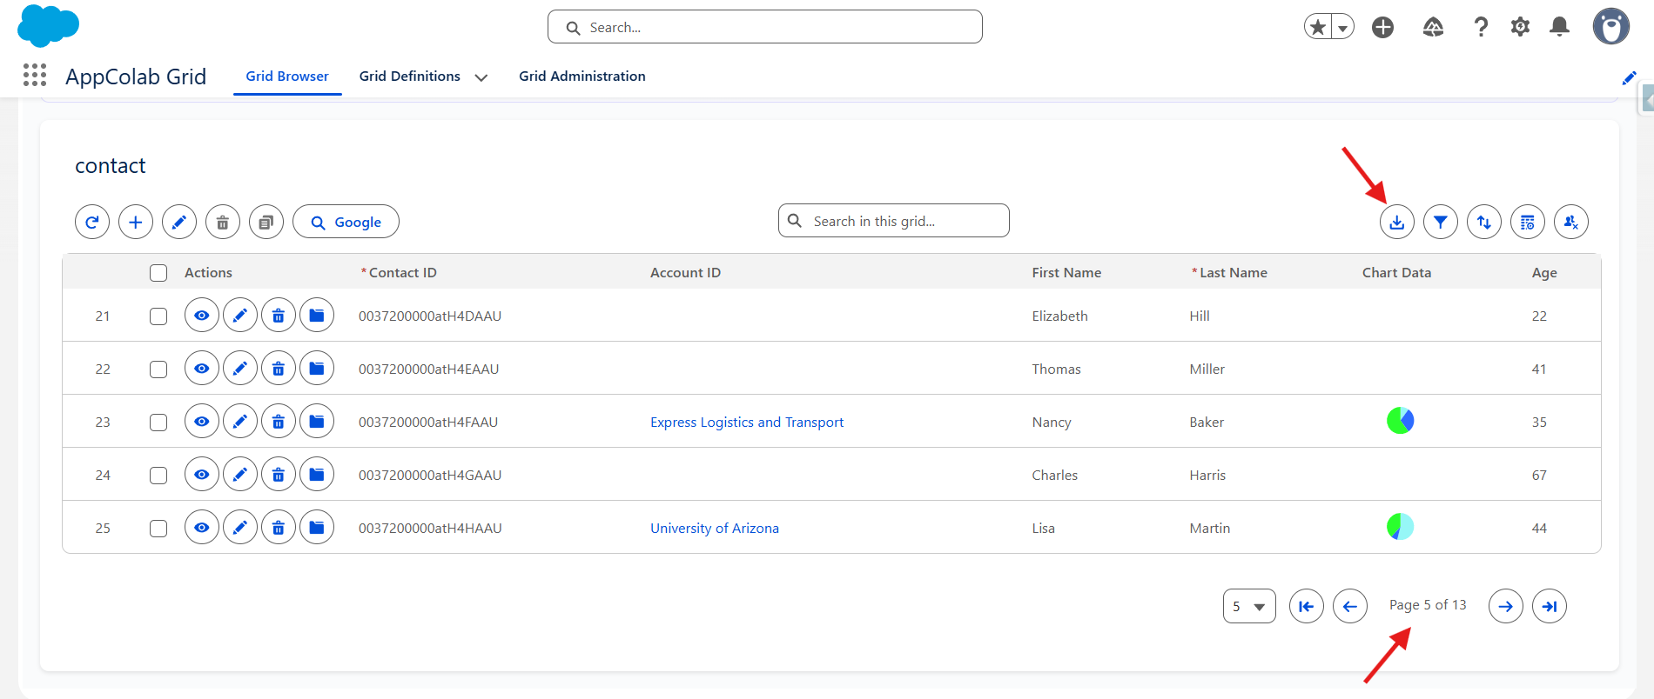The height and width of the screenshot is (699, 1654).
Task: Switch to the Grid Browser tab
Action: (287, 77)
